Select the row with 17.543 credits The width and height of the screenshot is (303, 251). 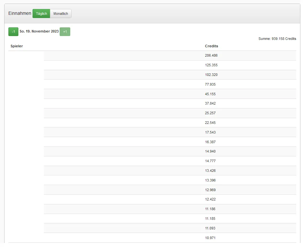pyautogui.click(x=210, y=132)
